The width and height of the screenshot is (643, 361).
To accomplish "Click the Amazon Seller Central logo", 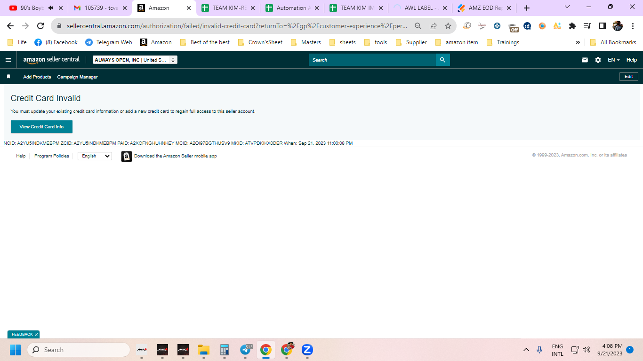I will point(51,60).
